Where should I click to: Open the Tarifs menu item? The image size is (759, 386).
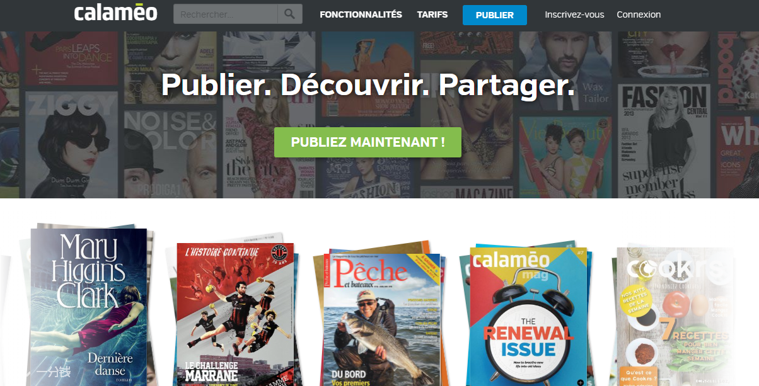coord(432,14)
